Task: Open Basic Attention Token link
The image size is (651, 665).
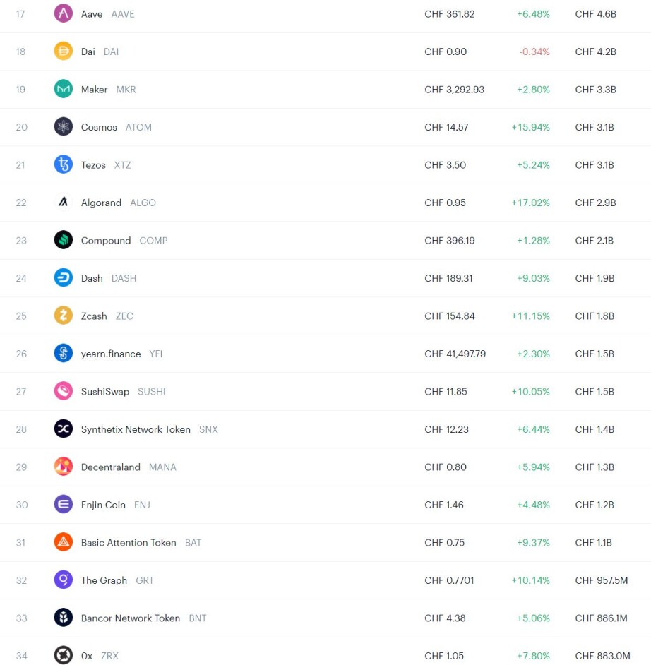Action: click(x=129, y=542)
